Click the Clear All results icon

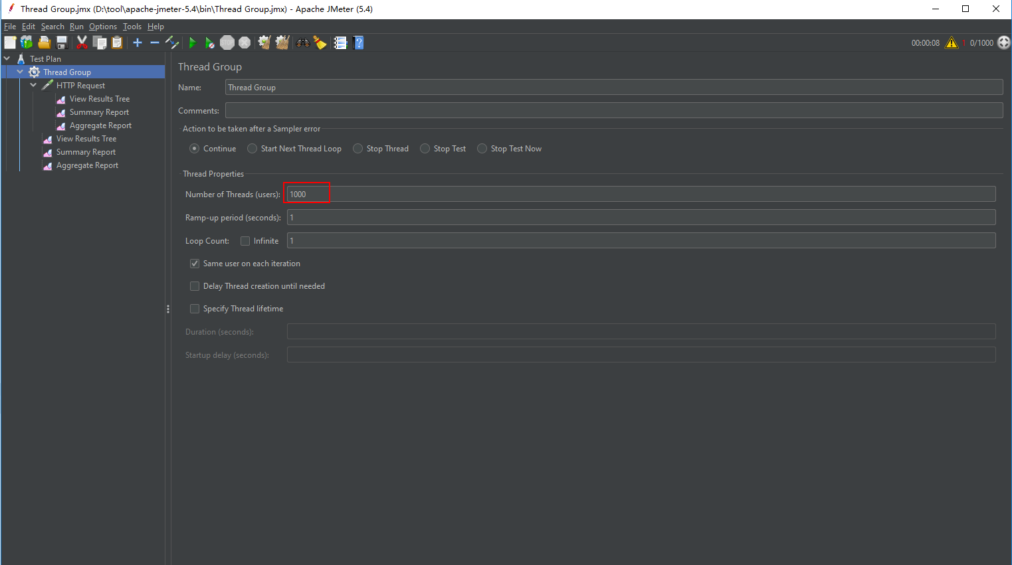282,42
